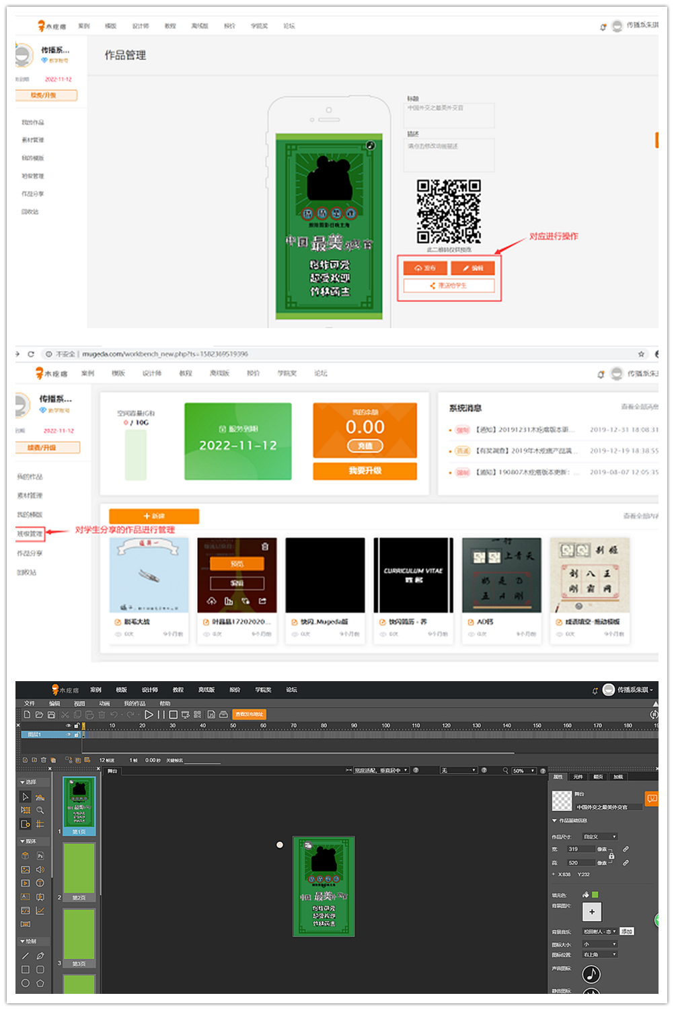This screenshot has height=1010, width=674.
Task: Select the line drawing tool
Action: pyautogui.click(x=26, y=956)
